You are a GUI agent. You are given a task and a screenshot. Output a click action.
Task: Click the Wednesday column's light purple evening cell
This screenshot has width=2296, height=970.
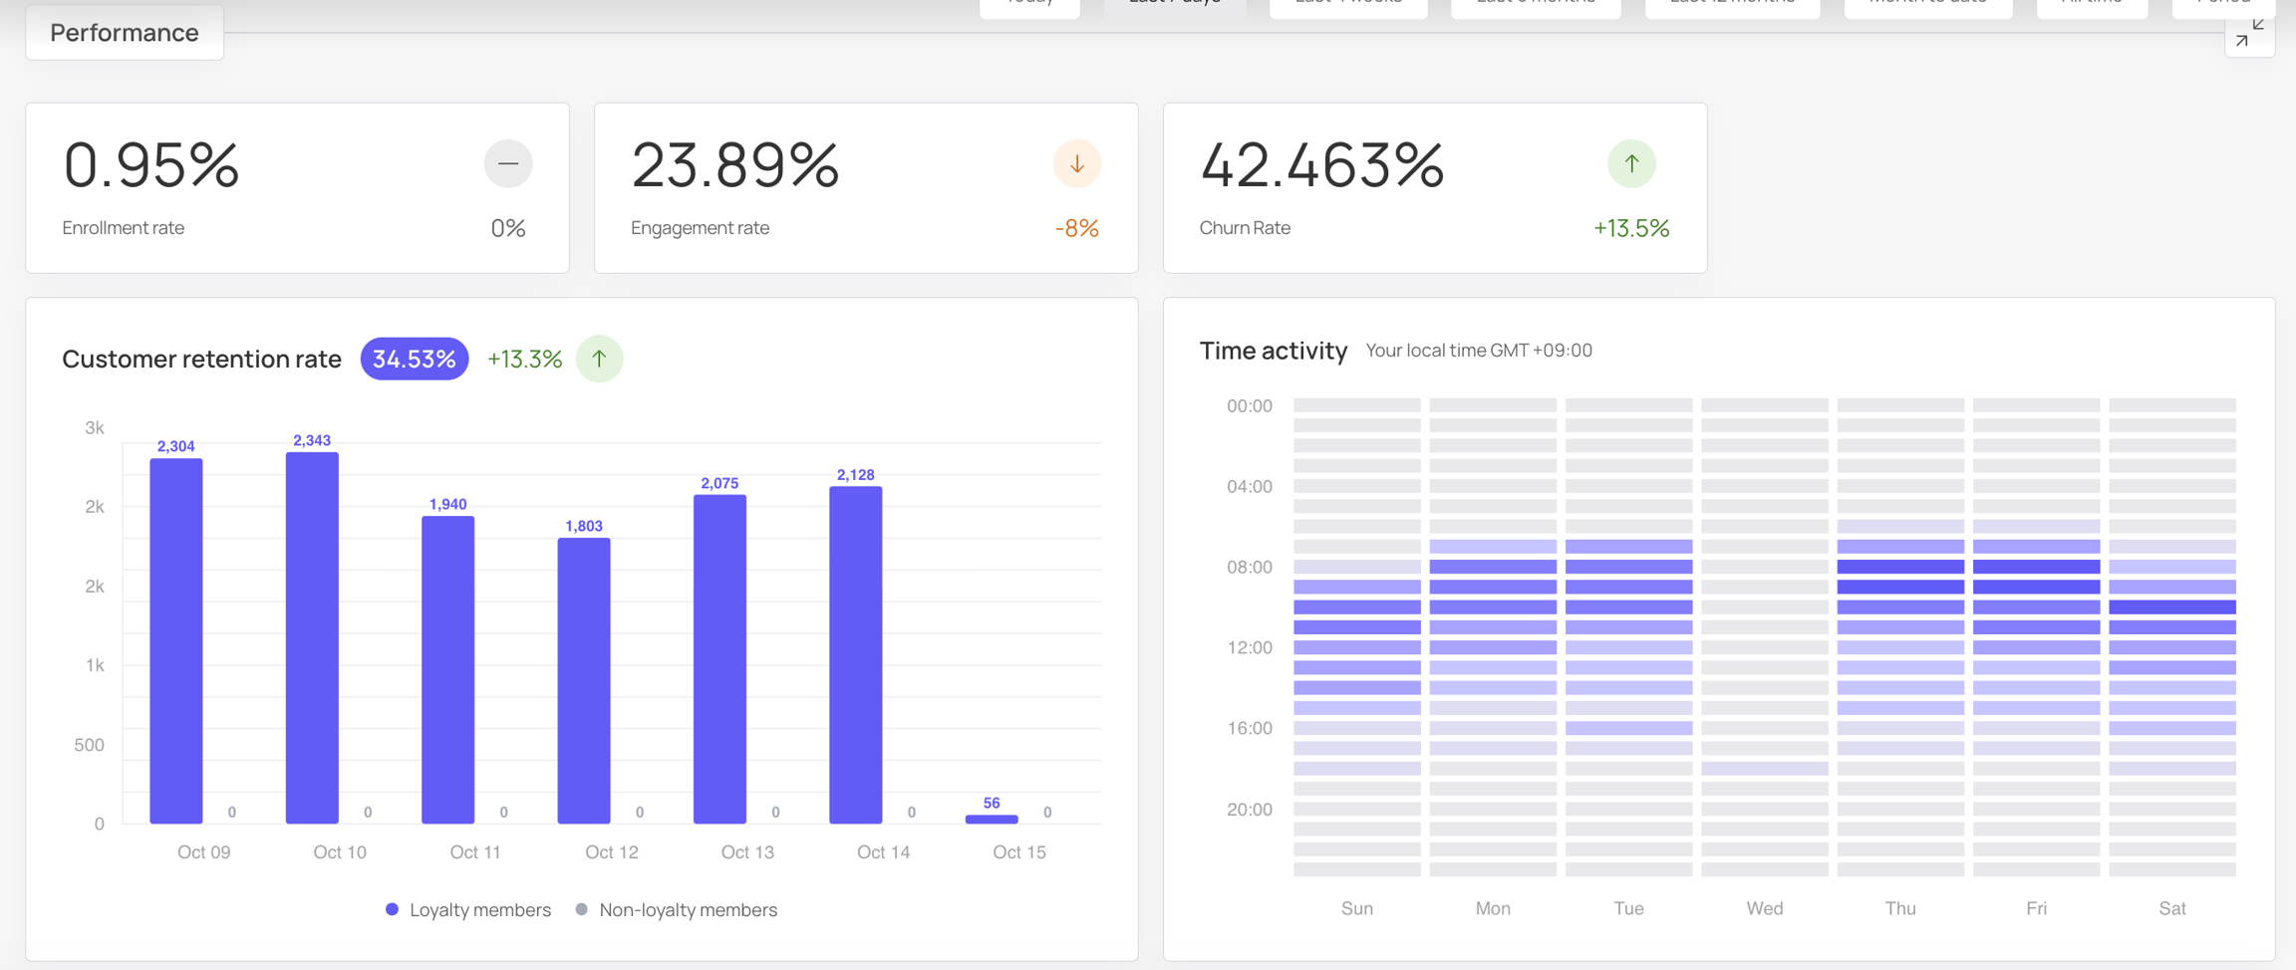pyautogui.click(x=1765, y=768)
